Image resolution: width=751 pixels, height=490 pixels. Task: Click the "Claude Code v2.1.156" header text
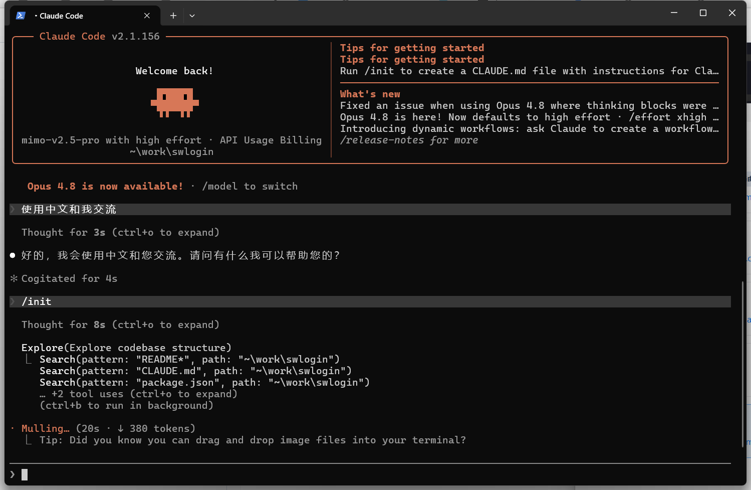coord(100,36)
